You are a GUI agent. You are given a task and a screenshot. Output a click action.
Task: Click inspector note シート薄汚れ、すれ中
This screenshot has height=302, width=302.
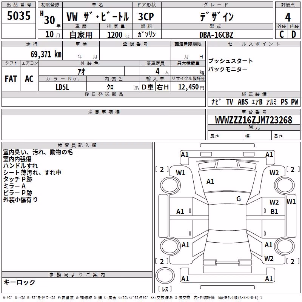point(32,173)
